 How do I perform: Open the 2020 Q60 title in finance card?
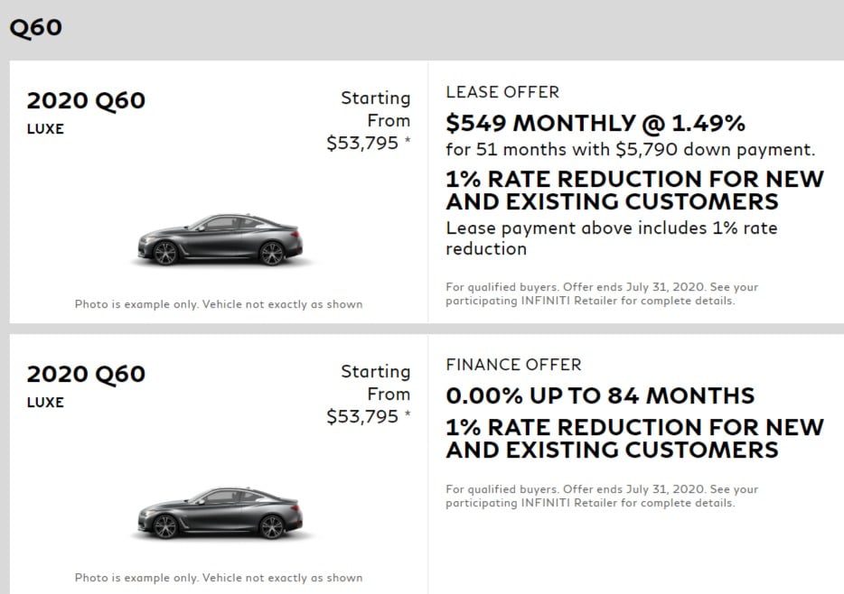86,374
